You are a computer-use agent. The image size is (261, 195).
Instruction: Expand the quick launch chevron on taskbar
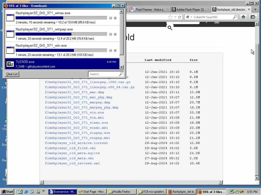click(43, 191)
